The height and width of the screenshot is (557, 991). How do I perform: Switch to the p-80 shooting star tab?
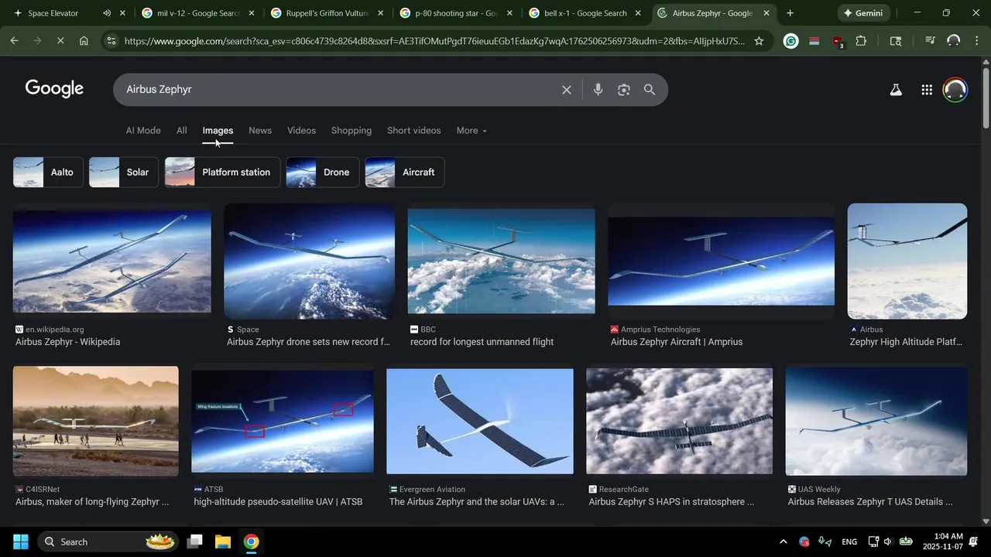(456, 13)
